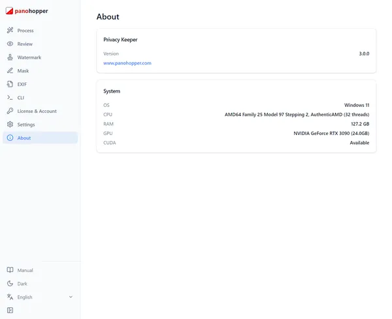Click the RAM label

(108, 124)
